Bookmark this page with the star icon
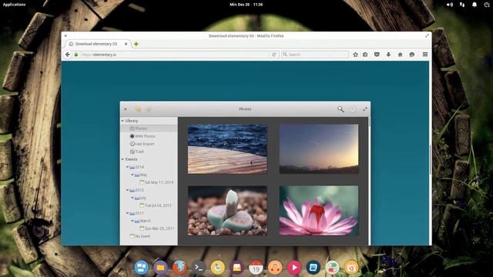The image size is (493, 277). coord(355,55)
